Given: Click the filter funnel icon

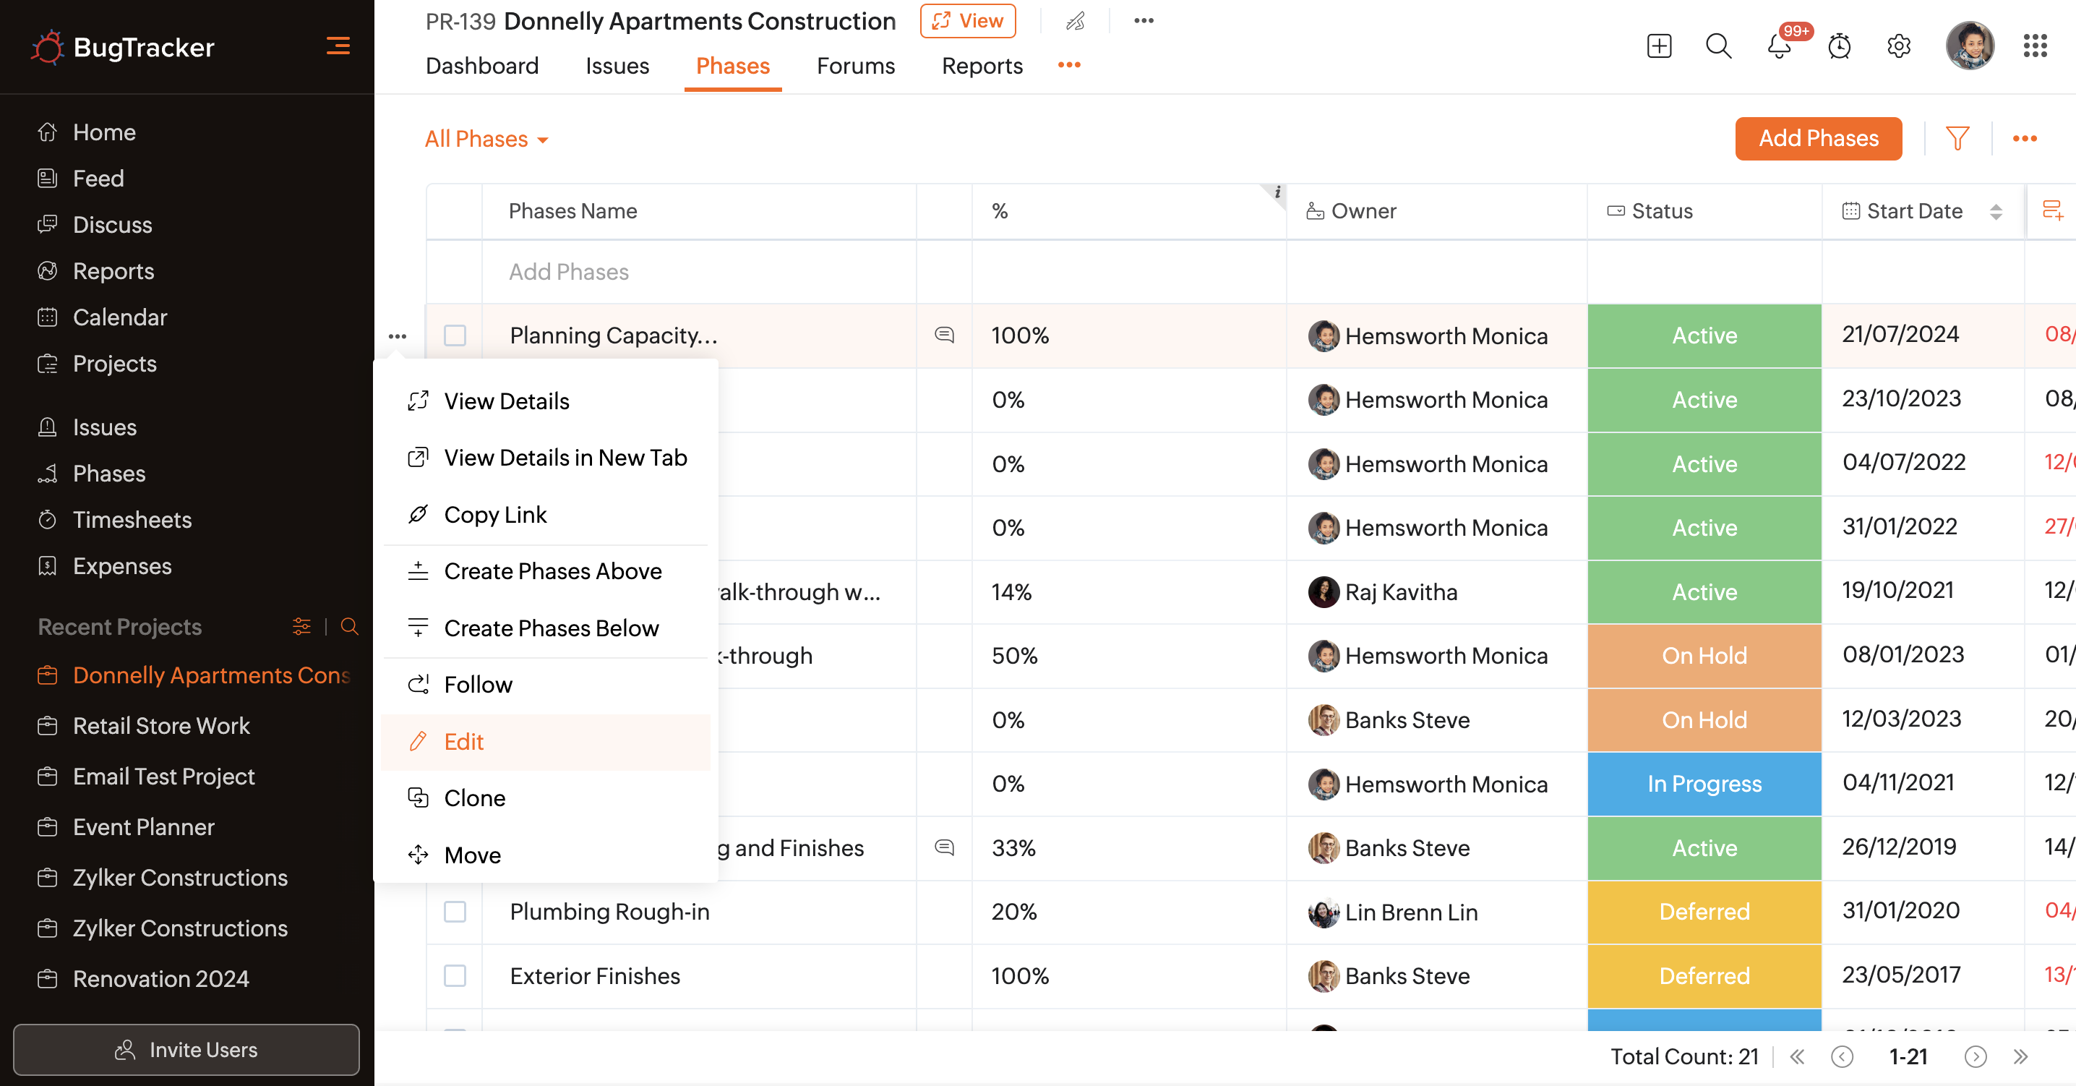Looking at the screenshot, I should [1957, 139].
